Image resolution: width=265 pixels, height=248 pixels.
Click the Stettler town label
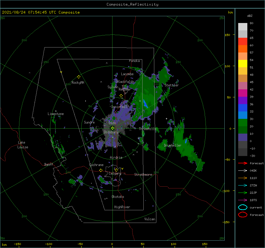tap(172, 85)
